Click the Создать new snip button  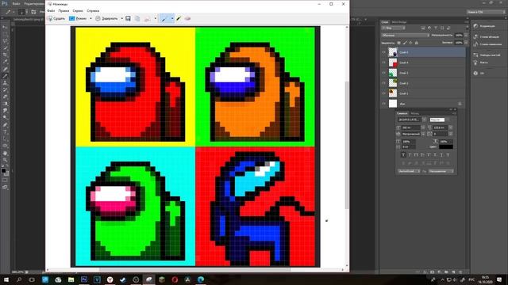(x=56, y=19)
